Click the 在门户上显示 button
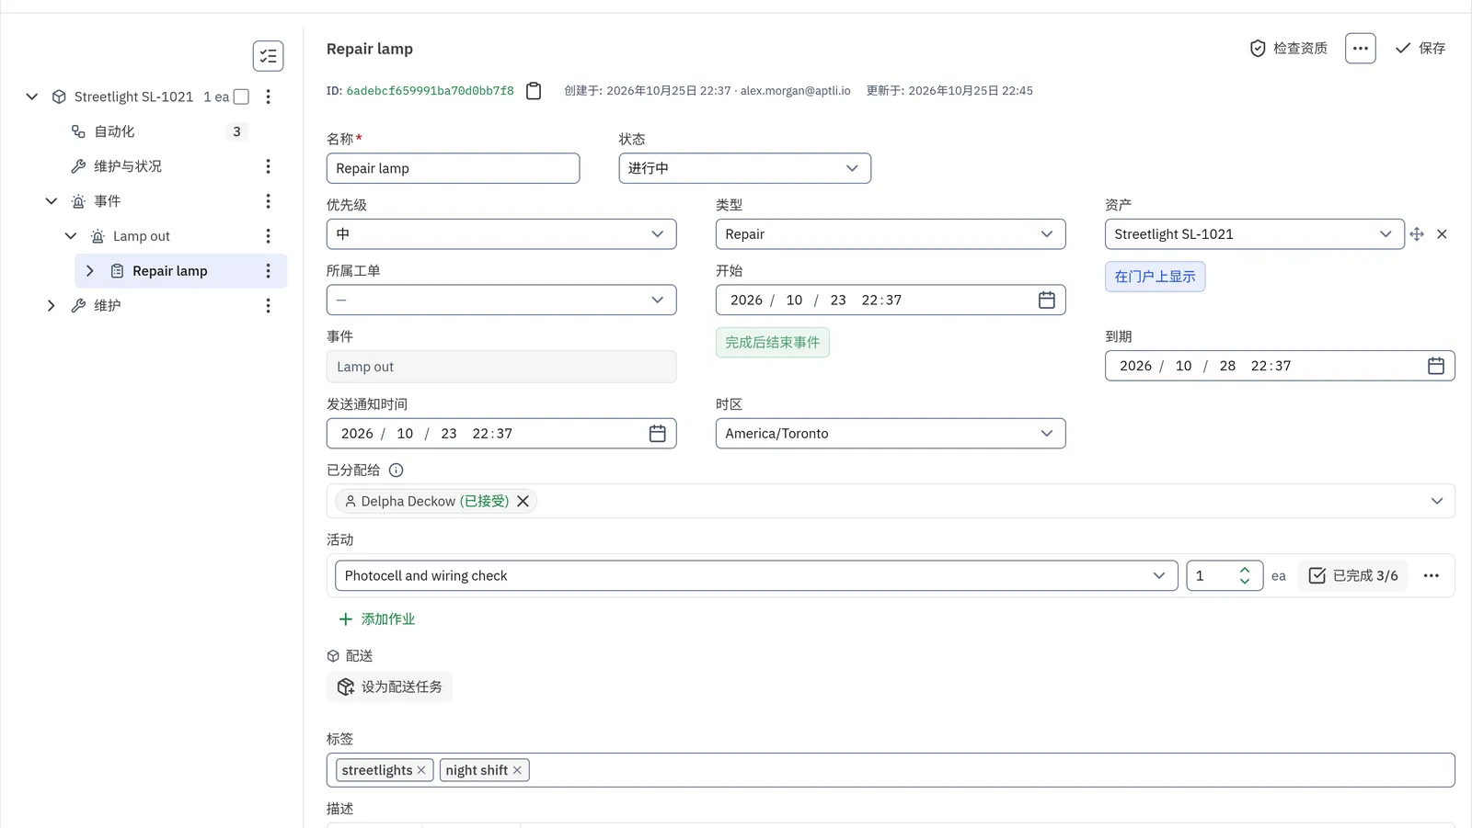Viewport: 1472px width, 828px height. point(1155,277)
